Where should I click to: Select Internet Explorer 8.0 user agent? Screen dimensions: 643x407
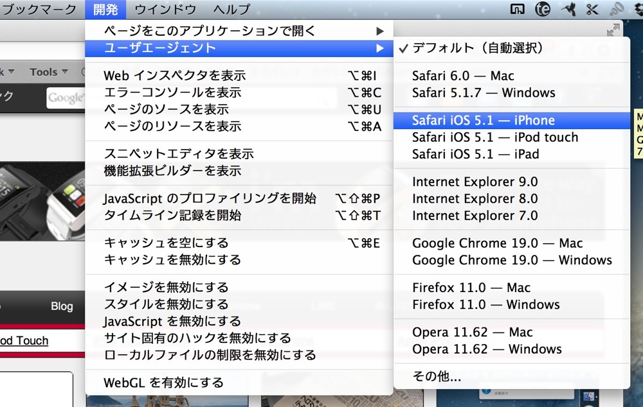(x=512, y=198)
